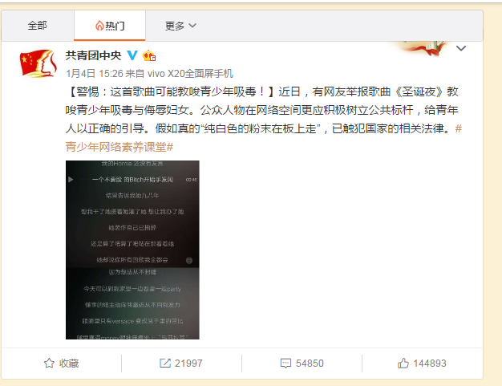This screenshot has height=386, width=502.
Task: Click the 收藏 star icon
Action: pyautogui.click(x=49, y=364)
